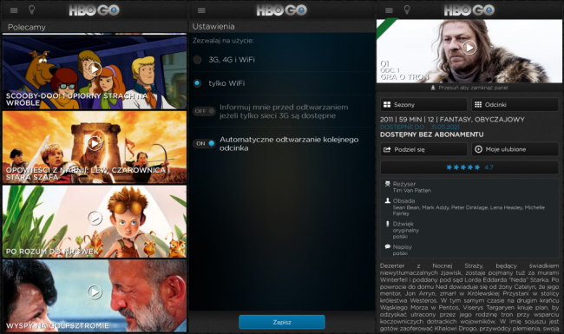Viewport: 564px width, 334px height.
Task: Toggle Automatyczne odtwarzanie kolejnego odcinka switch
Action: point(204,143)
